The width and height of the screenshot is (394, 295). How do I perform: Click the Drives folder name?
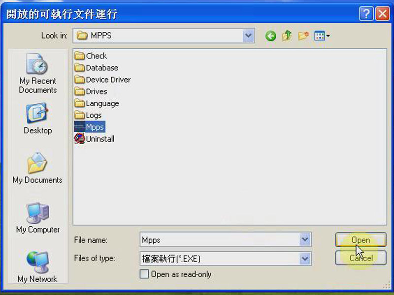(x=96, y=91)
